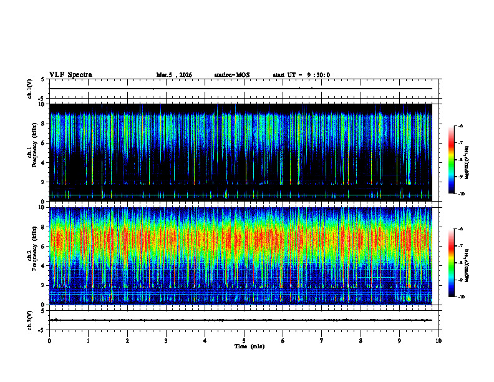
Task: Select the "Mar.5 , 2026" date text
Action: point(174,75)
